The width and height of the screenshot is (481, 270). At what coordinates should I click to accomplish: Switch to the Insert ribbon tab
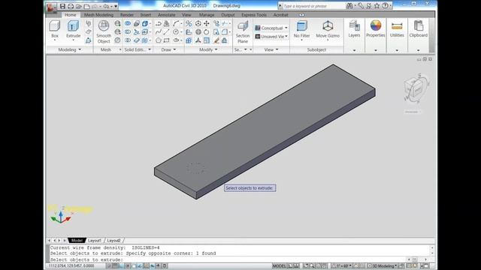pos(146,15)
